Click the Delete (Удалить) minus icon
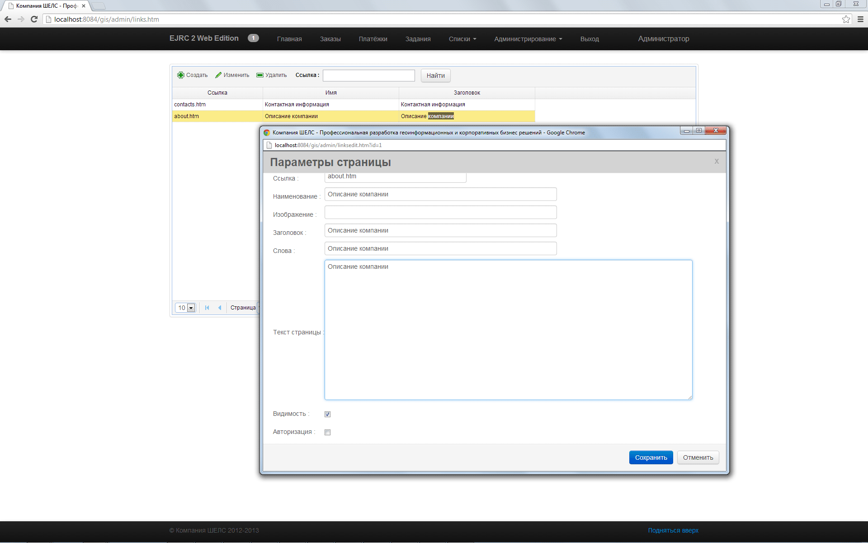Screen dimensions: 868x543 pos(260,75)
